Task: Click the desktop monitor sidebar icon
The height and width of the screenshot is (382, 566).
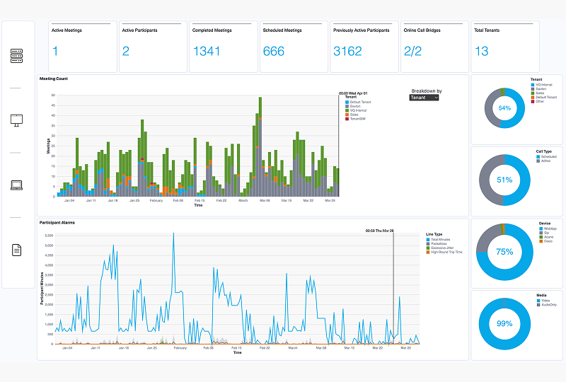Action: [18, 120]
